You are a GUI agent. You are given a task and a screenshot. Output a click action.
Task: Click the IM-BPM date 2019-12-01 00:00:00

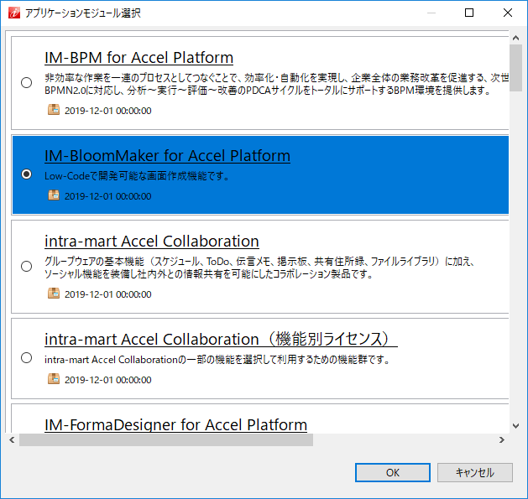pos(107,111)
